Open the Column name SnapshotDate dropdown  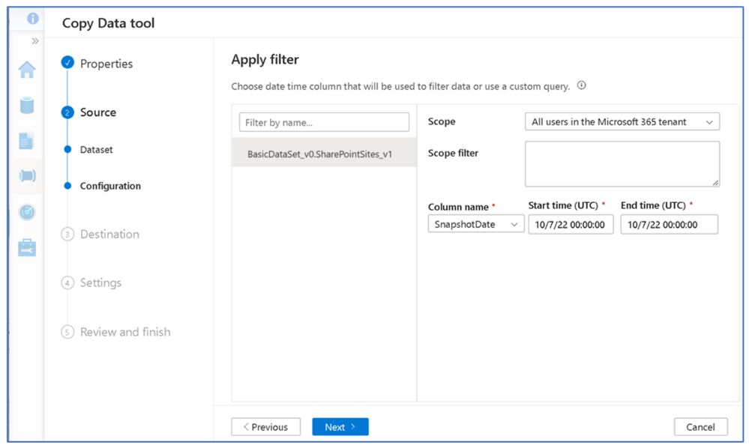(475, 224)
